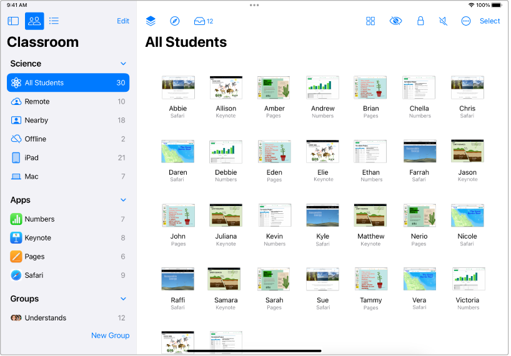Select Chella's Numbers screen thumbnail
This screenshot has width=511, height=356.
pos(419,87)
